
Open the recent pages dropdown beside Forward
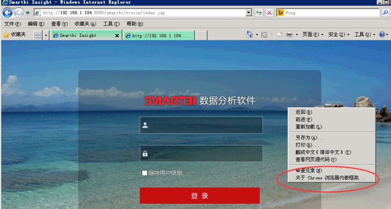tap(28, 13)
